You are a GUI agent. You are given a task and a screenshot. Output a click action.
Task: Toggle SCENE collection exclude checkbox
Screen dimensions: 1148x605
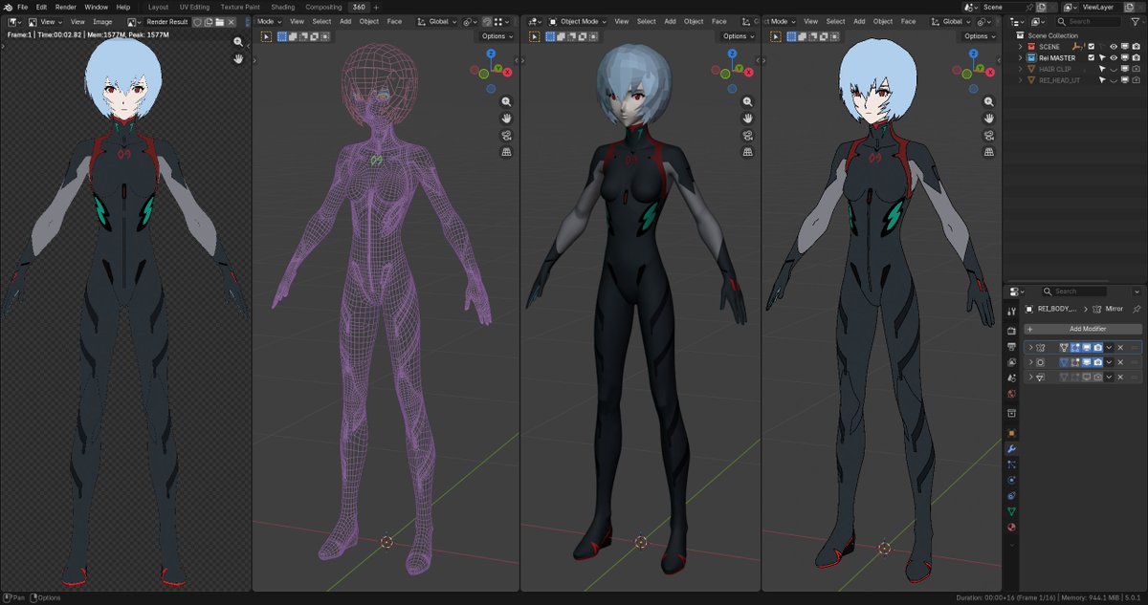(x=1091, y=46)
